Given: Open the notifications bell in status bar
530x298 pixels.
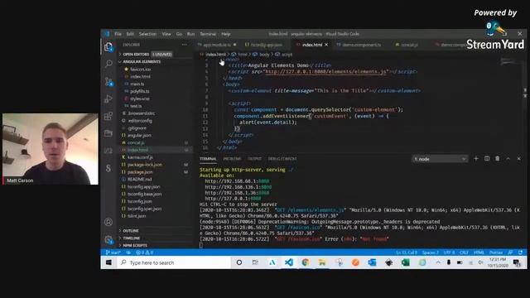Looking at the screenshot, I should [520, 252].
